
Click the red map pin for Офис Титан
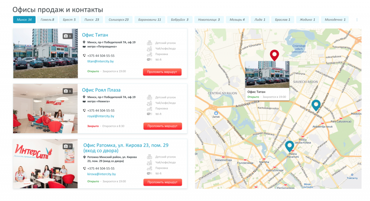pyautogui.click(x=275, y=55)
